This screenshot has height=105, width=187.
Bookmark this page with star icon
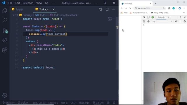[164, 8]
